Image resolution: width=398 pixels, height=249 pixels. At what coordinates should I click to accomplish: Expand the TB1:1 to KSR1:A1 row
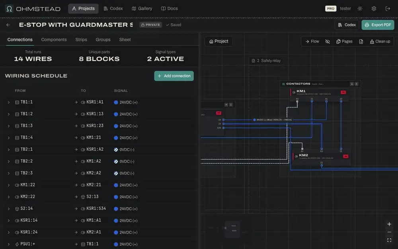9,102
